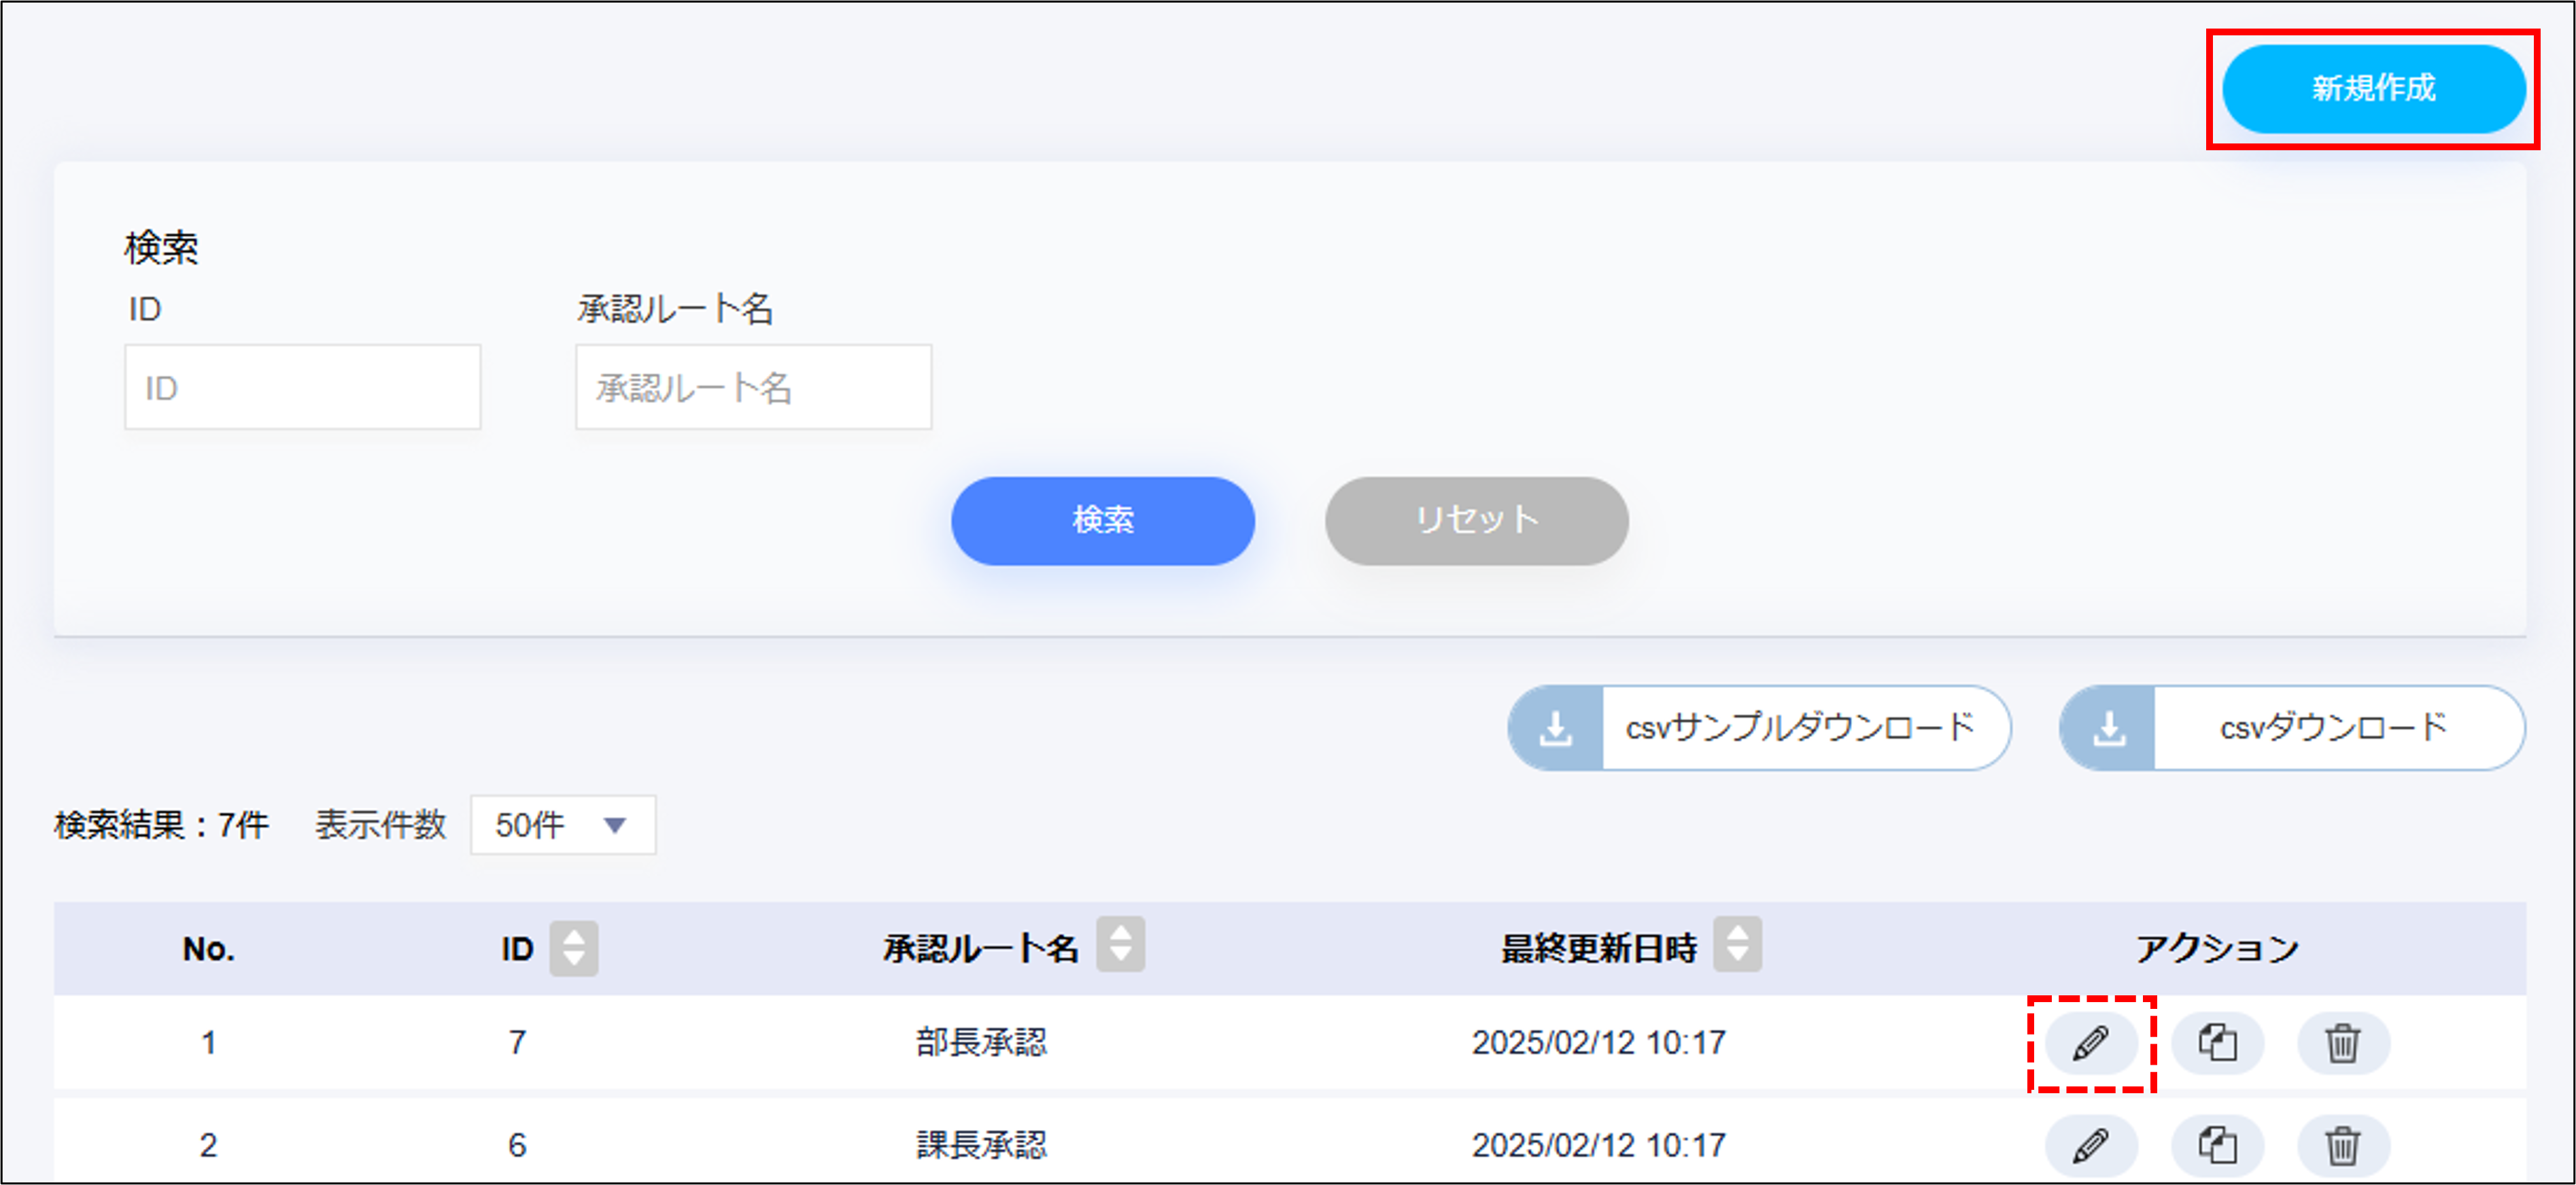Viewport: 2576px width, 1185px height.
Task: Click the csvサンプルダウンロード button label
Action: (1800, 728)
